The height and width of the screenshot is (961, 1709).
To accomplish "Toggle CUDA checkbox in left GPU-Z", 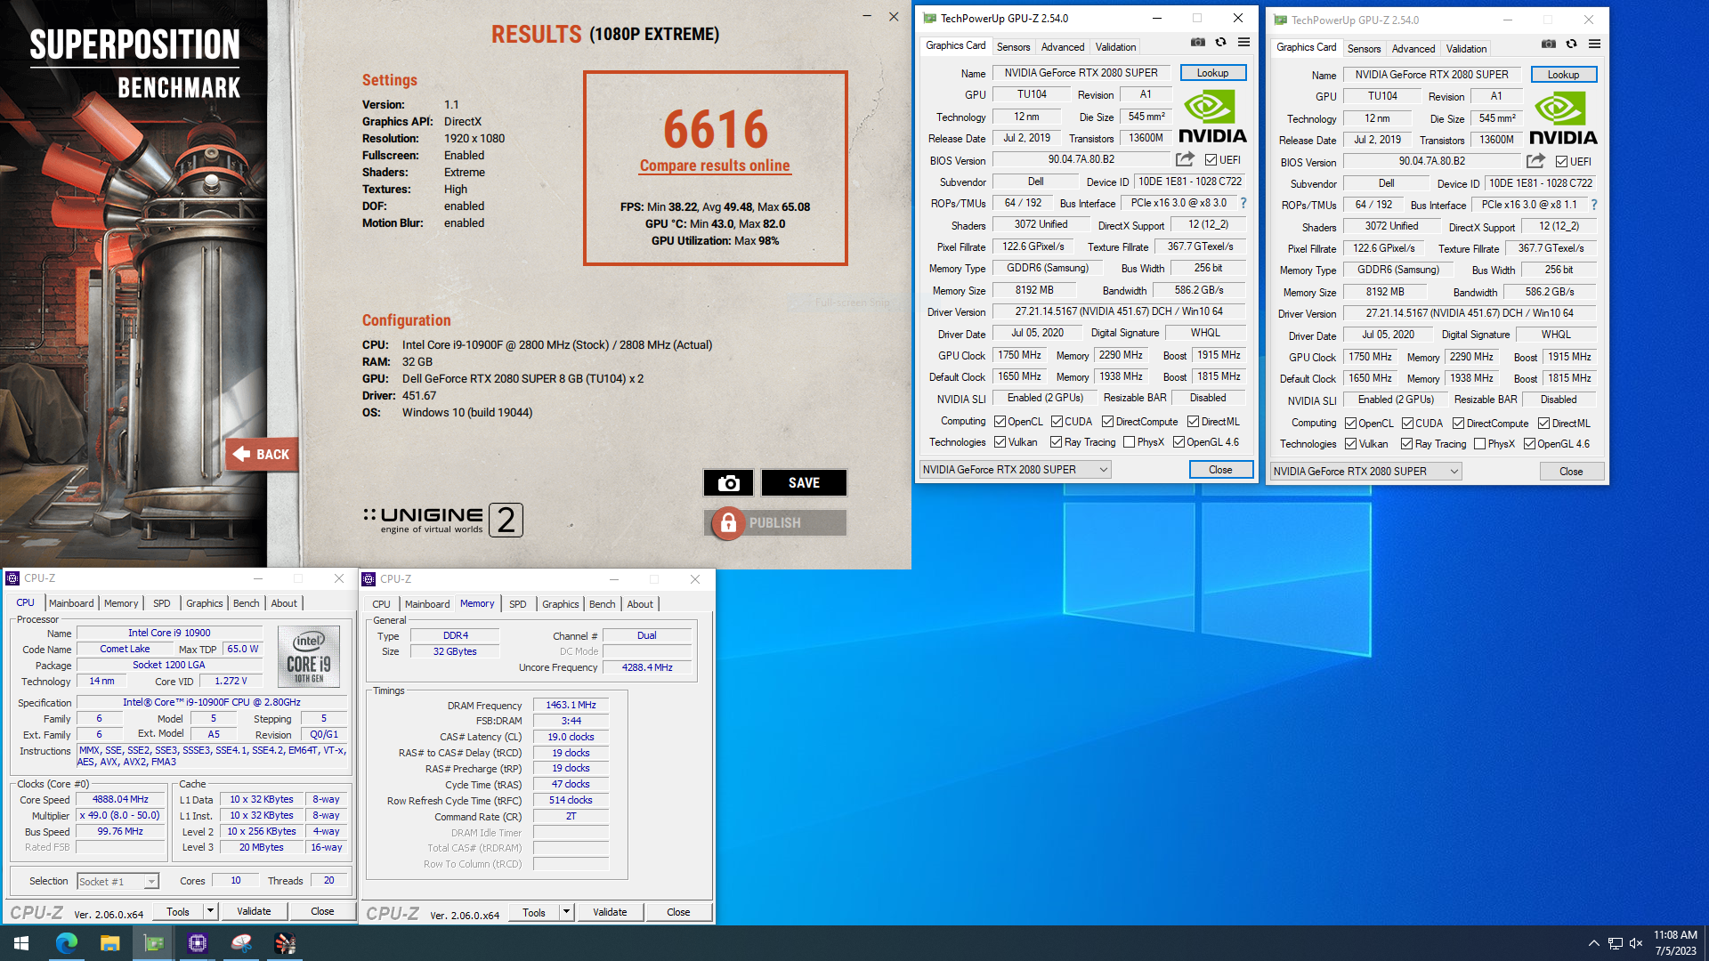I will (1057, 422).
